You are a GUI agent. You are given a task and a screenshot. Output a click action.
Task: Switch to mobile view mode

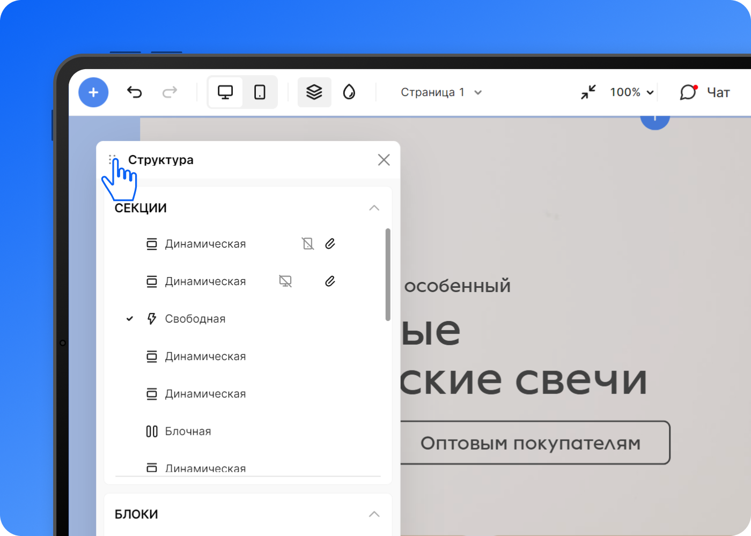pyautogui.click(x=260, y=92)
